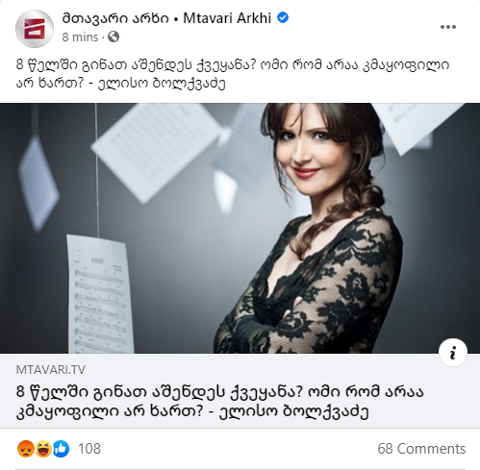
Task: Open Mtavari Arkhi profile picture logo
Action: click(x=35, y=28)
